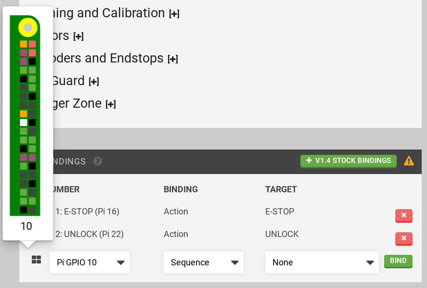Expand the Encoders and Endstops section
427x288 pixels.
tap(172, 59)
